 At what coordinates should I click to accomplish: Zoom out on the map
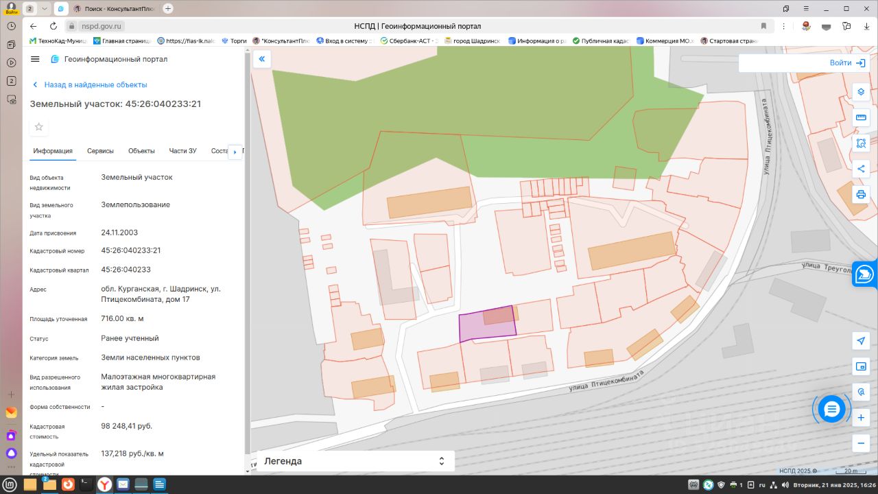click(861, 443)
